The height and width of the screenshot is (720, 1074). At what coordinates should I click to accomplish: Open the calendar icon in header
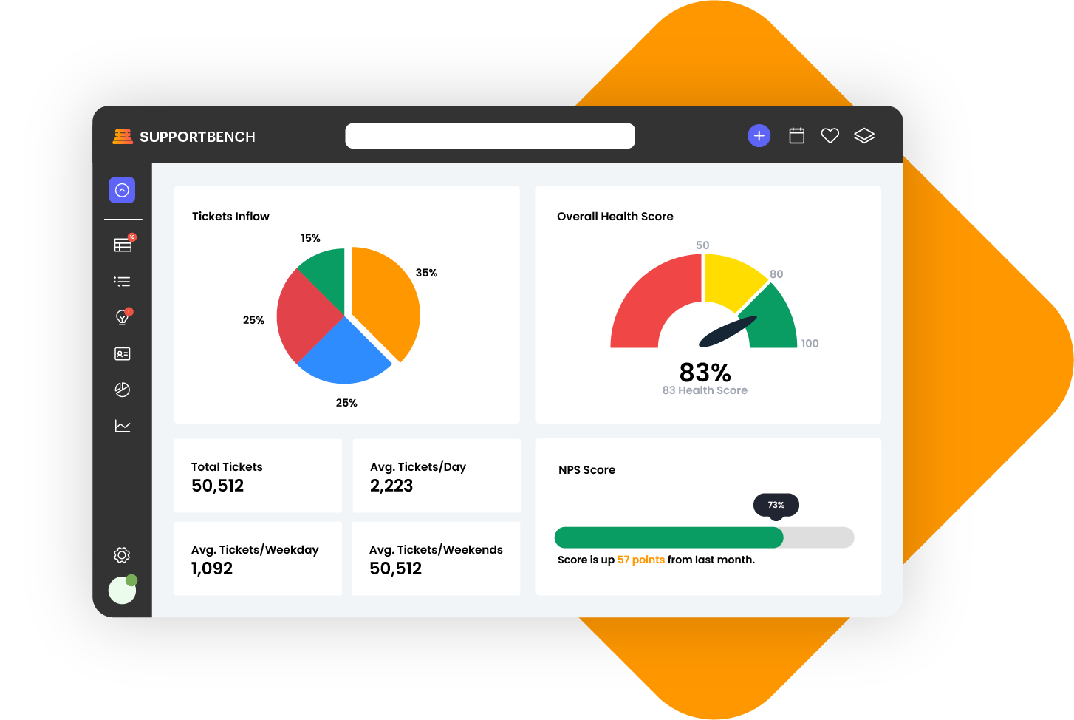(796, 136)
